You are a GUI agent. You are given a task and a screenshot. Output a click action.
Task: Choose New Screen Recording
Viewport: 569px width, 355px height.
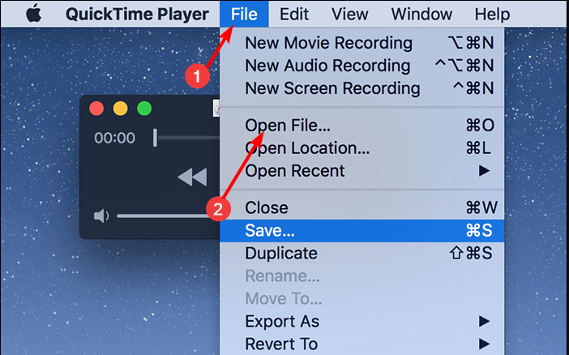coord(362,88)
